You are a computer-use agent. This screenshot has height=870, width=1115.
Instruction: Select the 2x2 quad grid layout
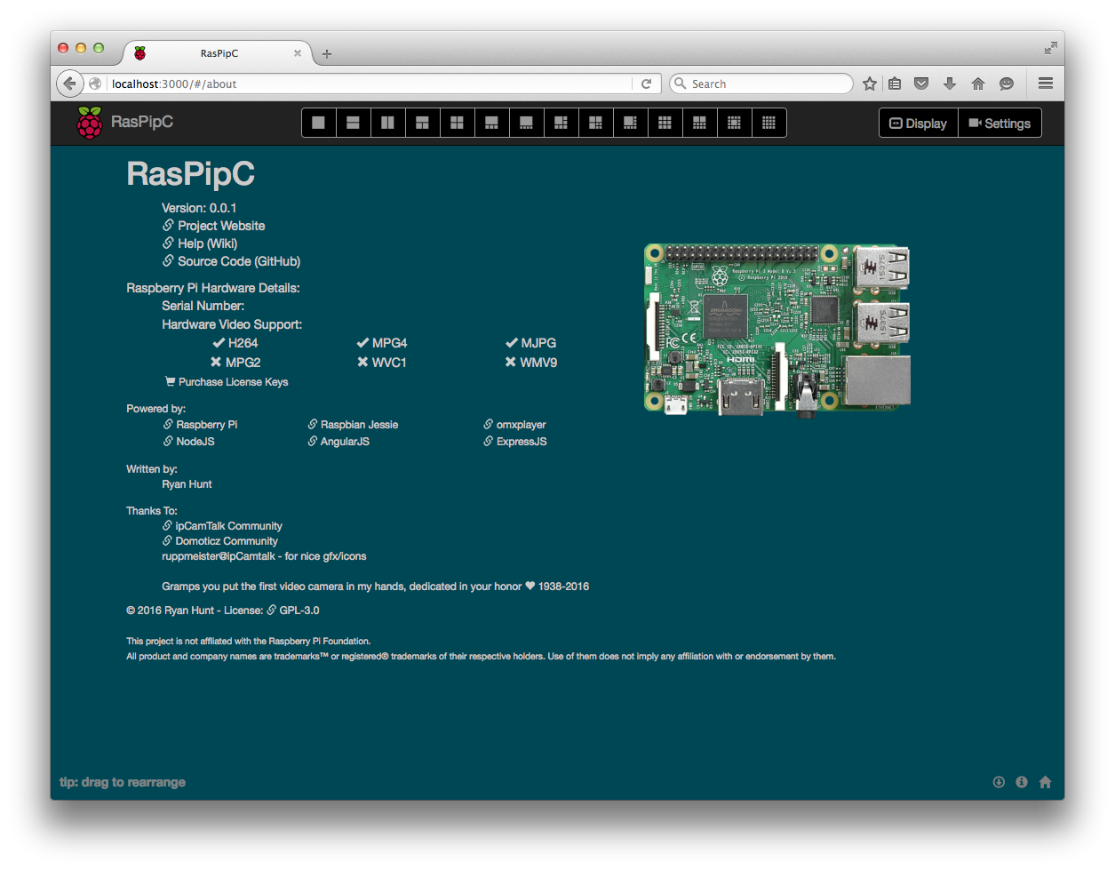(x=458, y=123)
